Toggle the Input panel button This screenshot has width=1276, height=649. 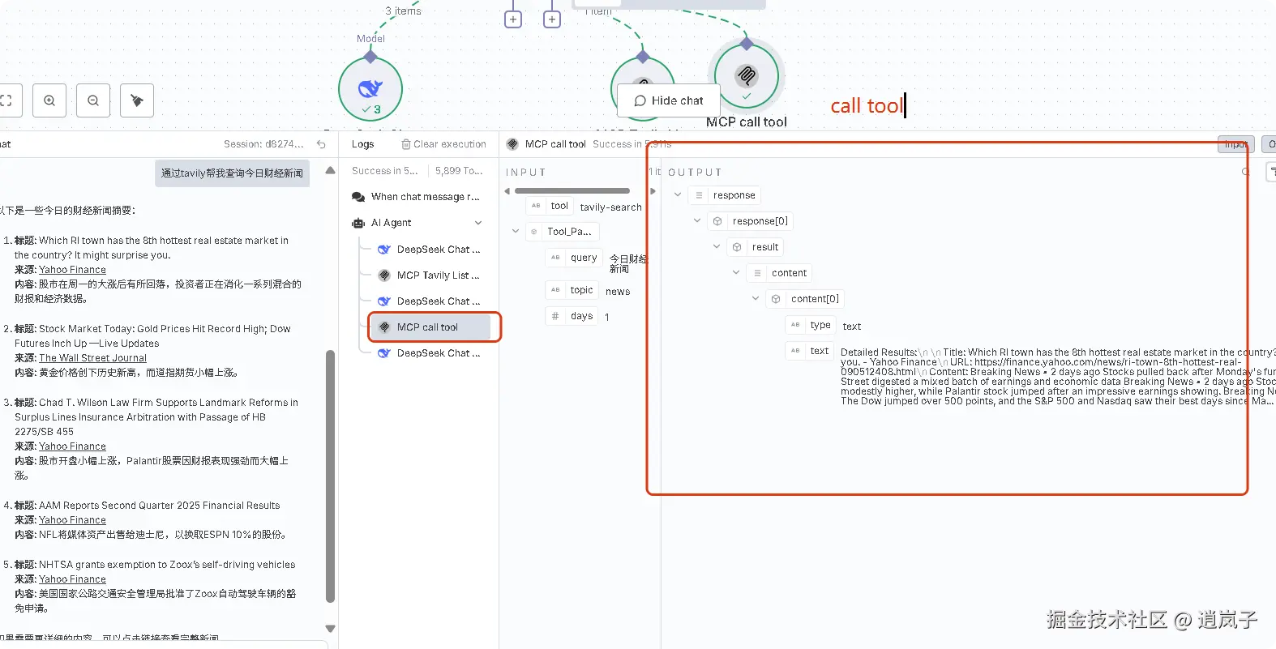pyautogui.click(x=1235, y=144)
